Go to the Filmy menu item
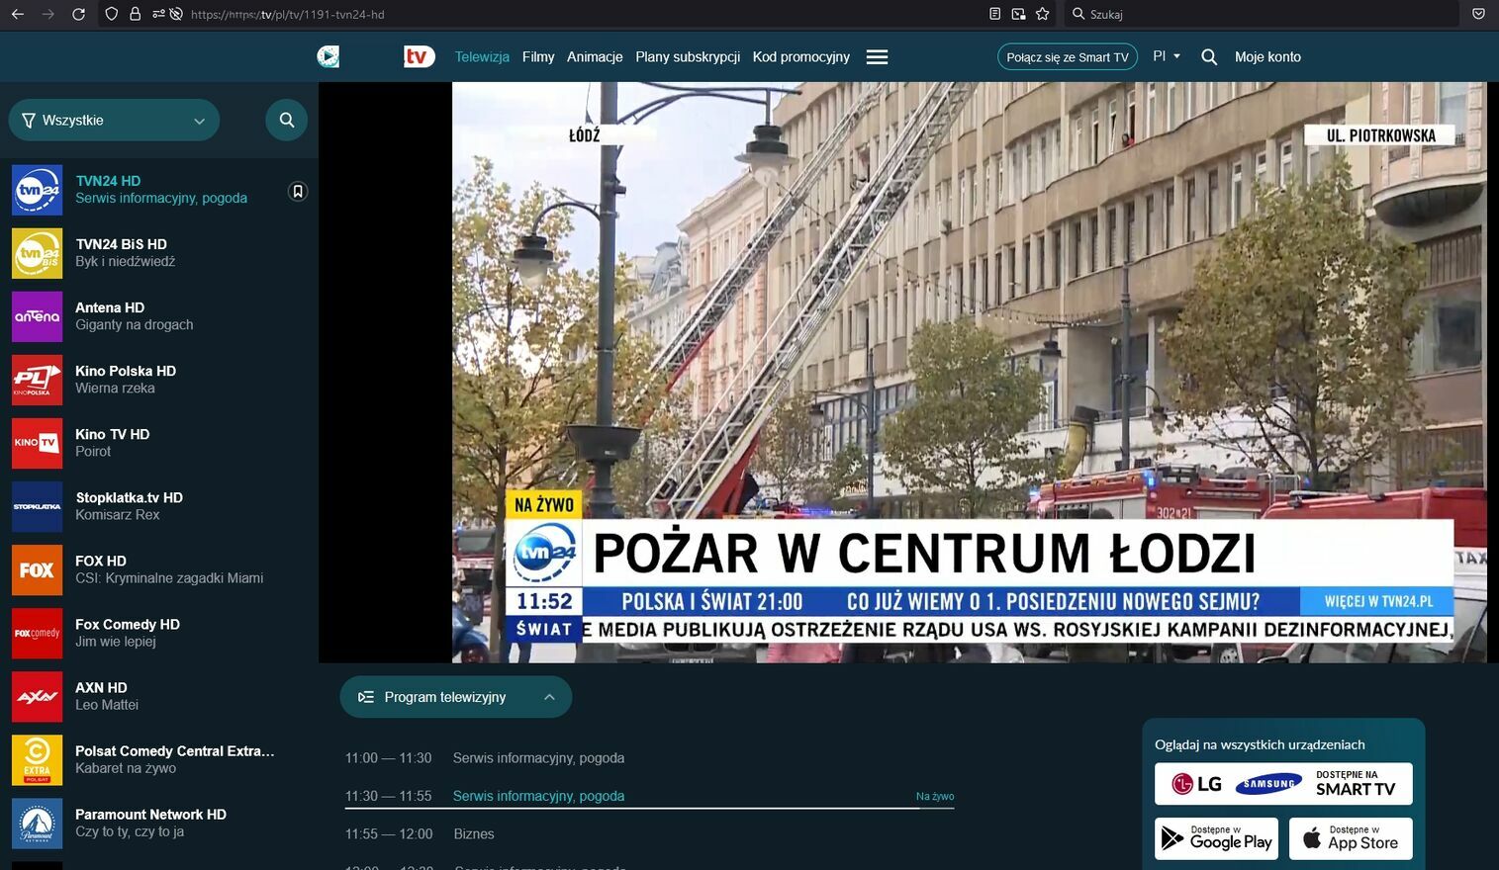The height and width of the screenshot is (870, 1499). coord(538,57)
